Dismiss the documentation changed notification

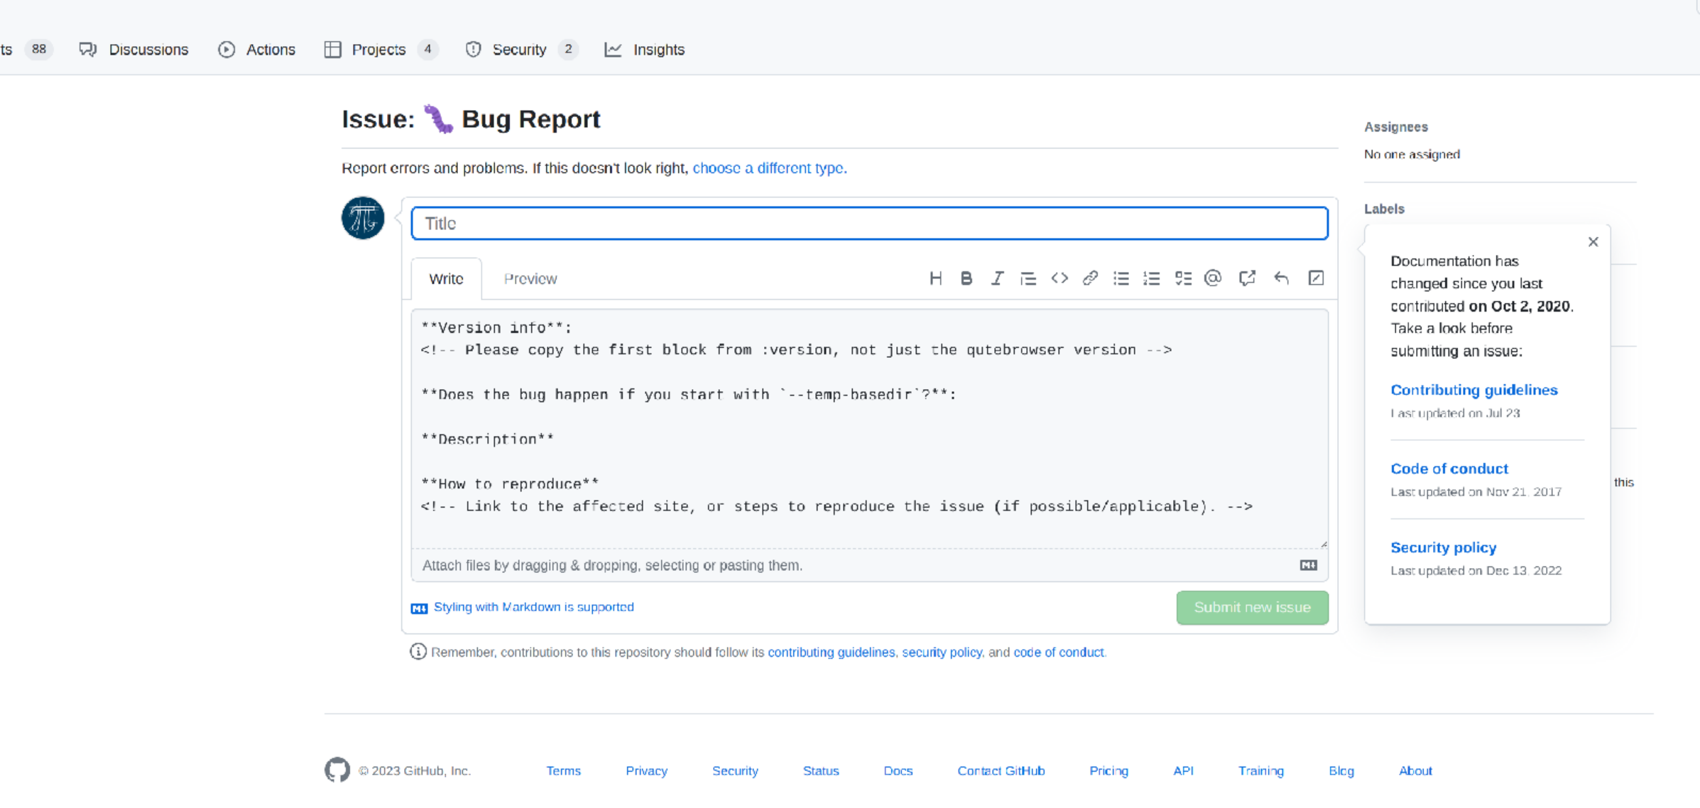[x=1593, y=241]
